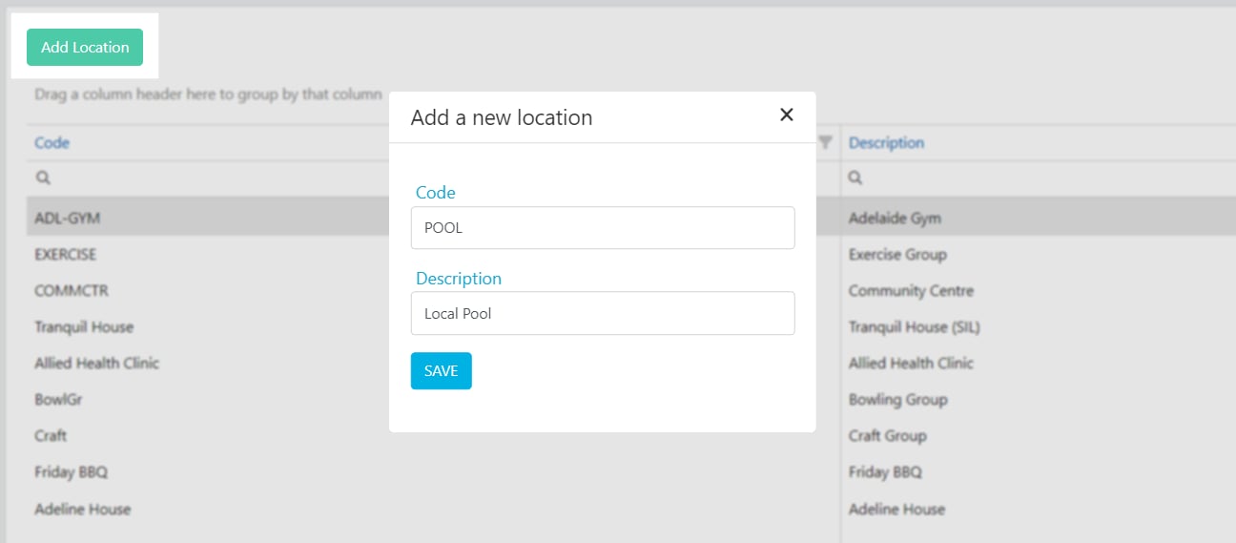The image size is (1236, 543).
Task: Click the search icon under Code column
Action: tap(43, 178)
